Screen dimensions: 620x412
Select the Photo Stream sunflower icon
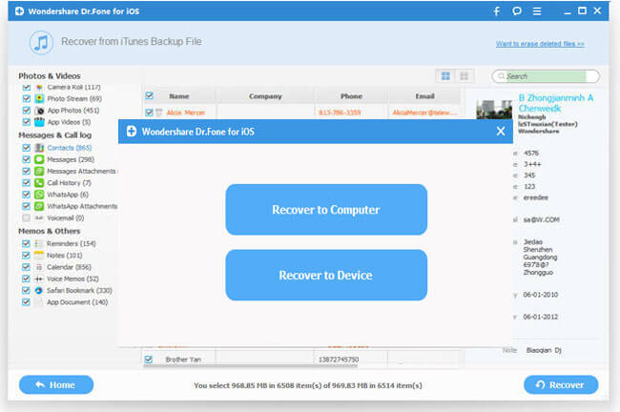click(x=39, y=98)
